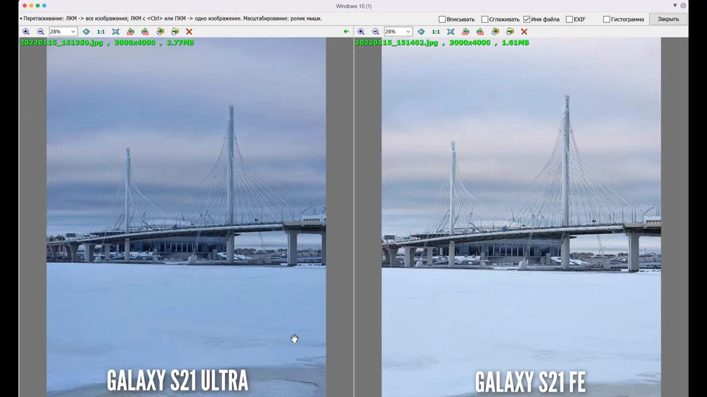Click the right Galaxy S21 FE photo
This screenshot has height=397, width=707.
521,217
